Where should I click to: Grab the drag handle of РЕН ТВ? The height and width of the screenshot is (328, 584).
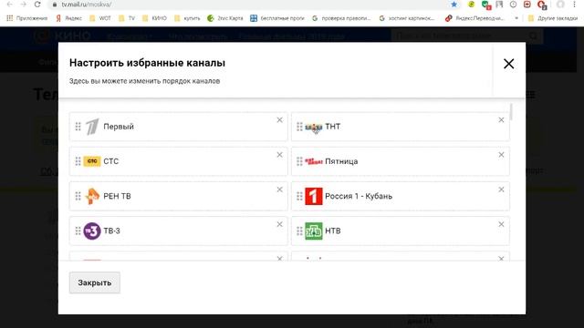coord(78,196)
